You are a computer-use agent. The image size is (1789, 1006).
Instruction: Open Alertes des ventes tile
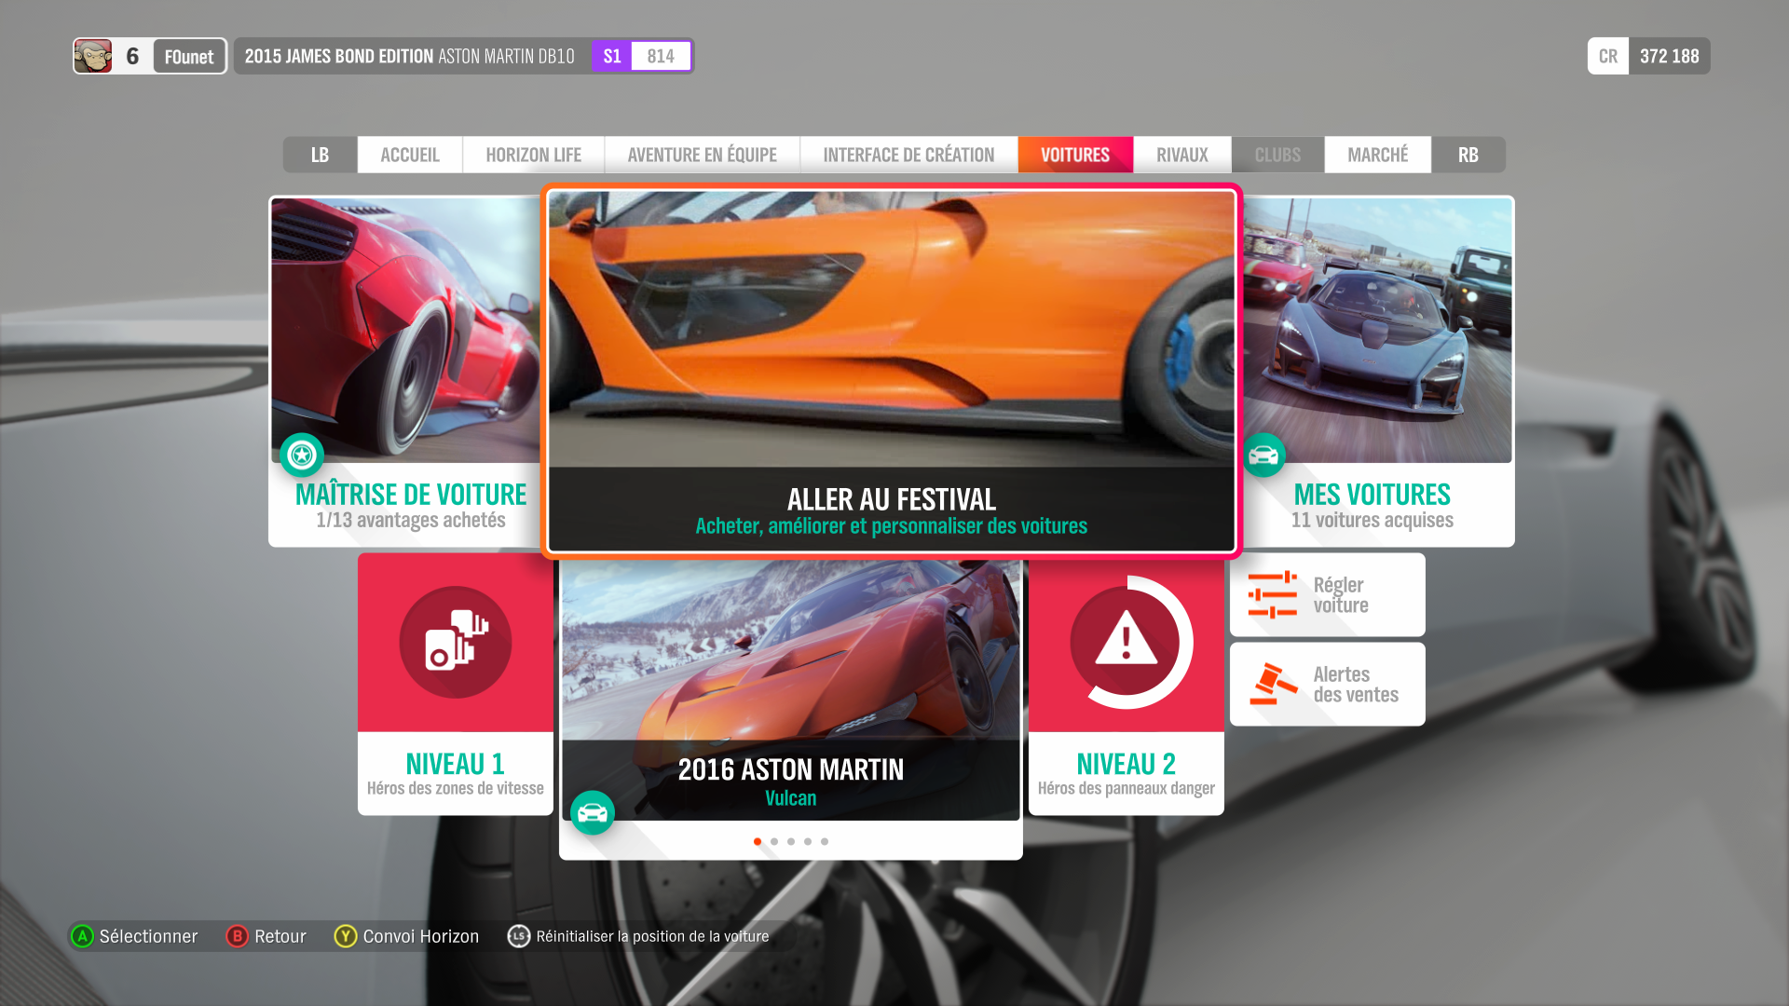[1328, 684]
